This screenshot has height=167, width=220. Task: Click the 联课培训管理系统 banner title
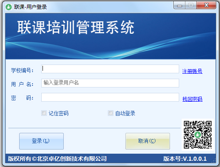click(x=76, y=27)
